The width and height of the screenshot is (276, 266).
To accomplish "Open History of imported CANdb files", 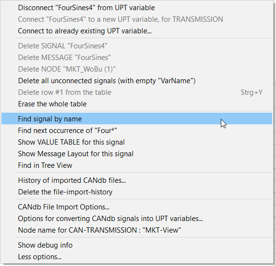I will point(137,180).
